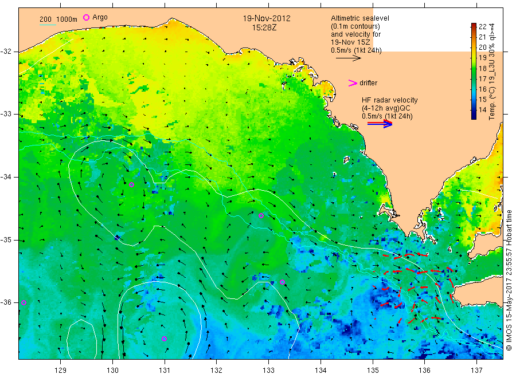Image resolution: width=516 pixels, height=378 pixels.
Task: Click the 15 label on the color bar
Action: click(482, 99)
